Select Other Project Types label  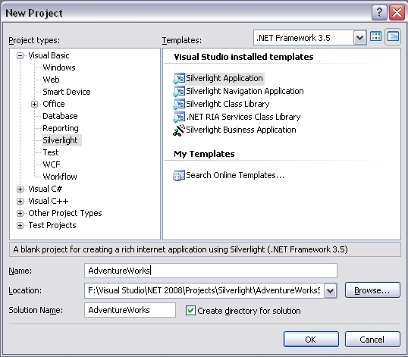(65, 213)
